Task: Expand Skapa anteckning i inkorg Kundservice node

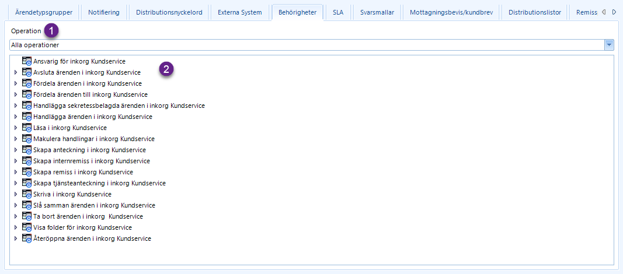Action: pos(16,150)
